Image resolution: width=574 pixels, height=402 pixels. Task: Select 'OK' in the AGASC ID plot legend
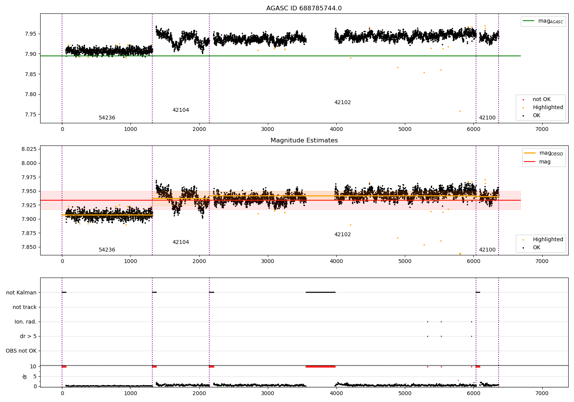coord(532,116)
